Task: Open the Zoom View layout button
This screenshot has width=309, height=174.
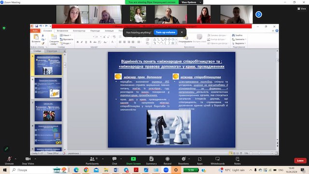Action: pyautogui.click(x=301, y=9)
